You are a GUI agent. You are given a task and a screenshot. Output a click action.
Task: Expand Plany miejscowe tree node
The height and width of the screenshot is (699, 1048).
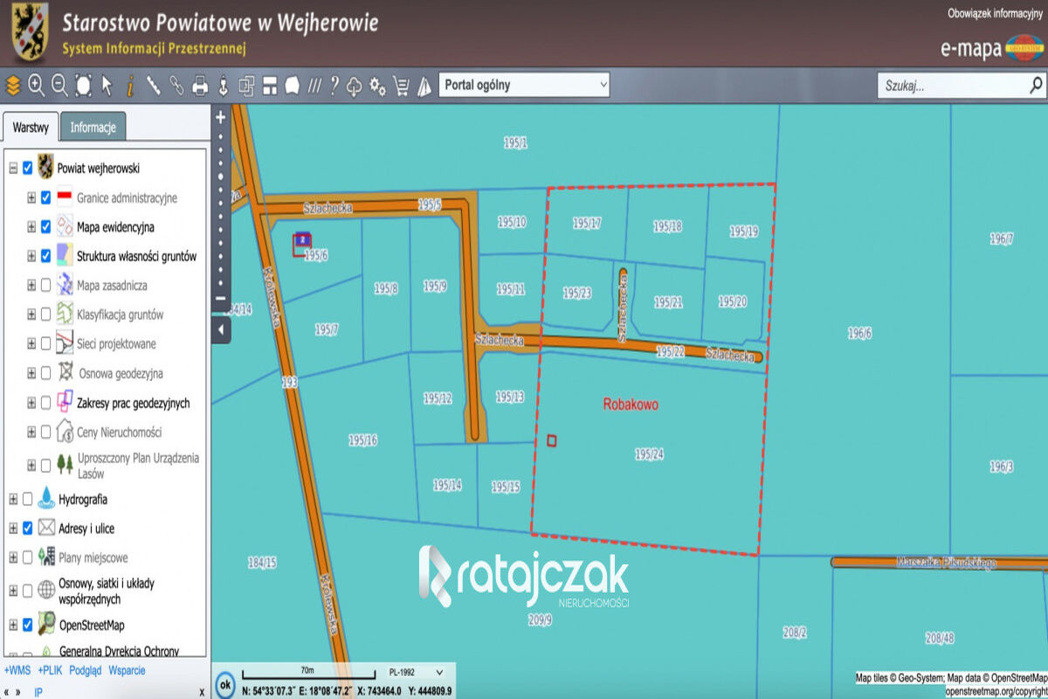[x=13, y=557]
